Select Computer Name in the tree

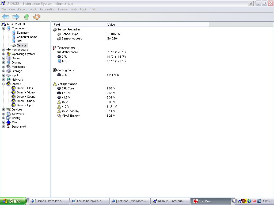tap(27, 37)
